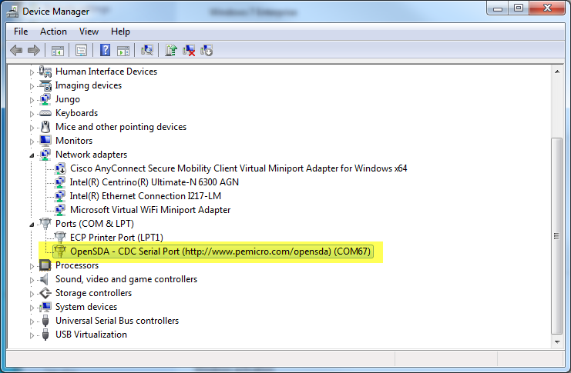
Task: Click the last toolbar icon with down arrow
Action: tap(207, 50)
